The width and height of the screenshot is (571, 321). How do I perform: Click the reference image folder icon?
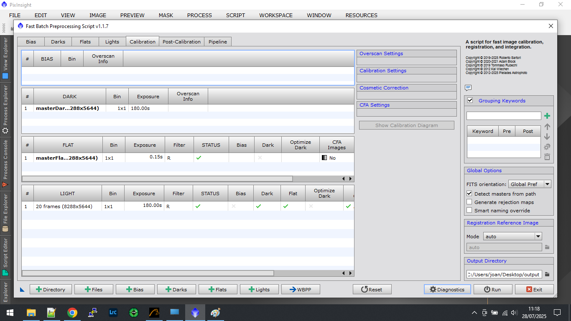click(547, 247)
